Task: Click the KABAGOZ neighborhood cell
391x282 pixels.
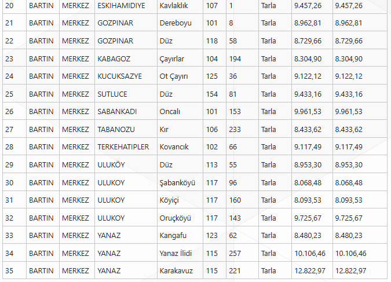Action: [x=126, y=59]
